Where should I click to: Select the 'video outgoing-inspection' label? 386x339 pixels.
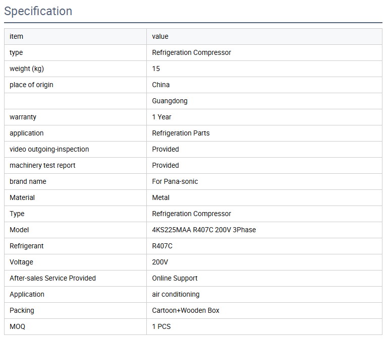(49, 149)
